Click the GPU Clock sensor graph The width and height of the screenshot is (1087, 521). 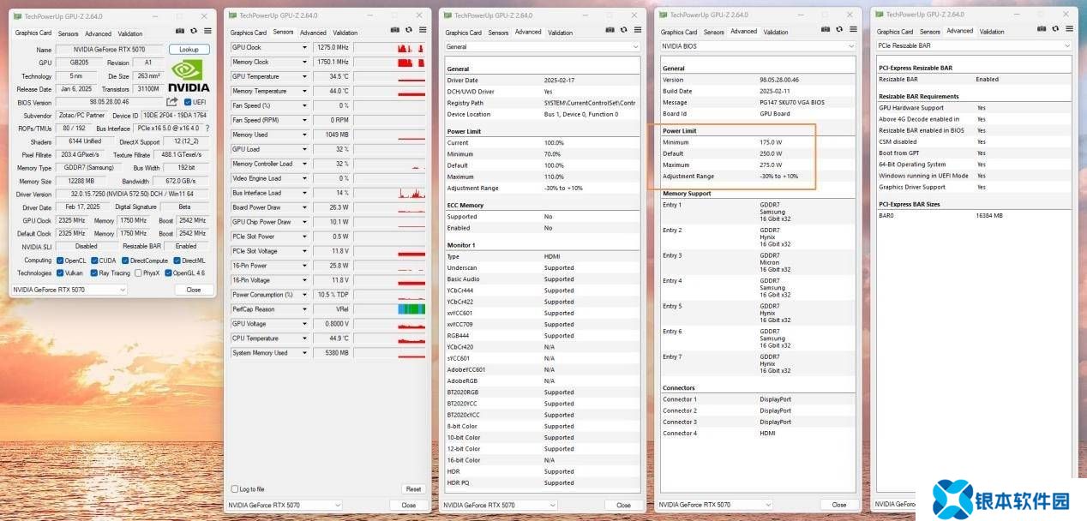pos(389,48)
